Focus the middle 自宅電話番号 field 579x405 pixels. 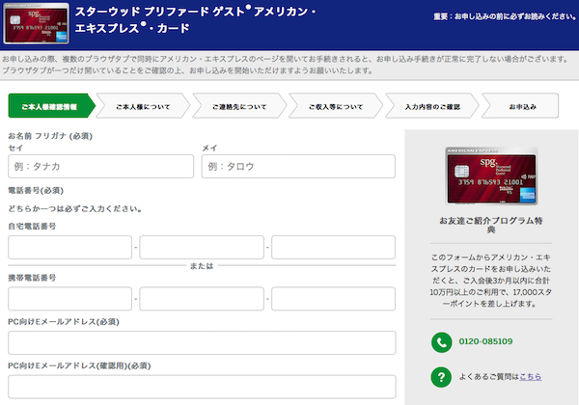[202, 247]
